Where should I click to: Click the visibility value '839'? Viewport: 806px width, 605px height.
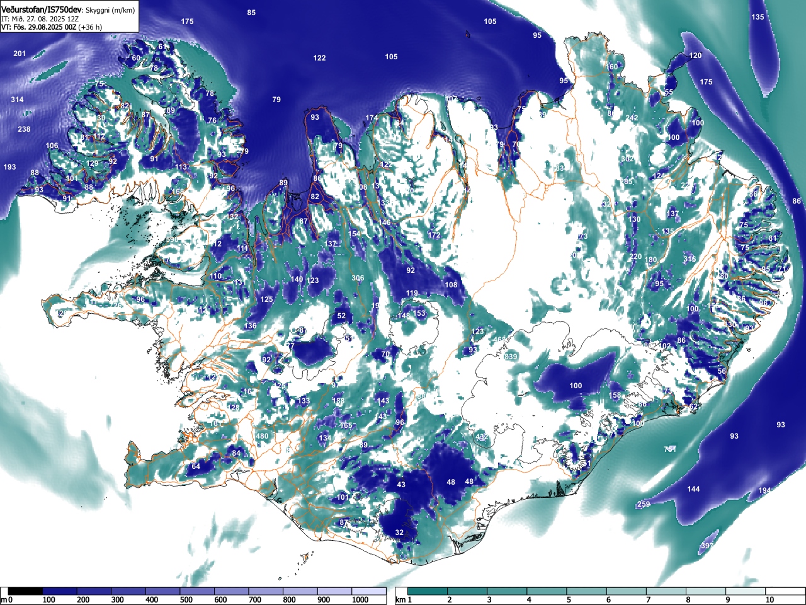click(511, 357)
